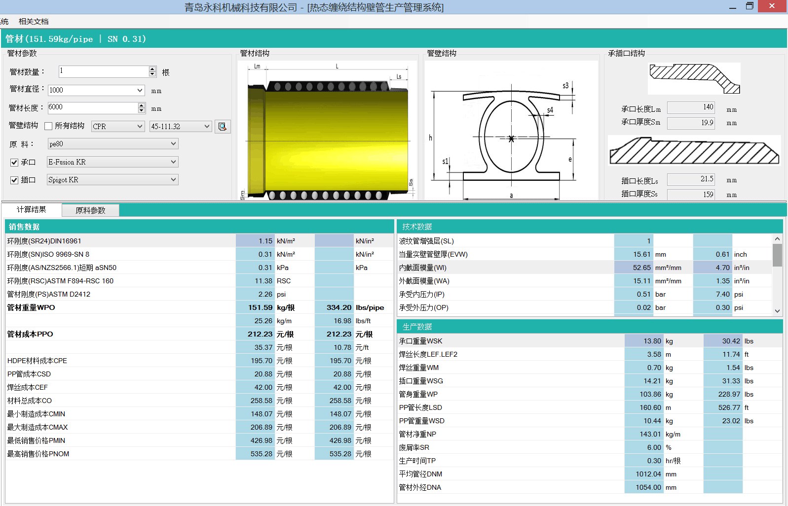Screen dimensions: 788x506
Task: Click the PP管长度LSD row label
Action: pos(420,407)
